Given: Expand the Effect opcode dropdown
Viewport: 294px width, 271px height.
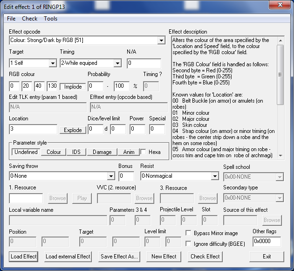Looking at the screenshot, I should [161, 41].
